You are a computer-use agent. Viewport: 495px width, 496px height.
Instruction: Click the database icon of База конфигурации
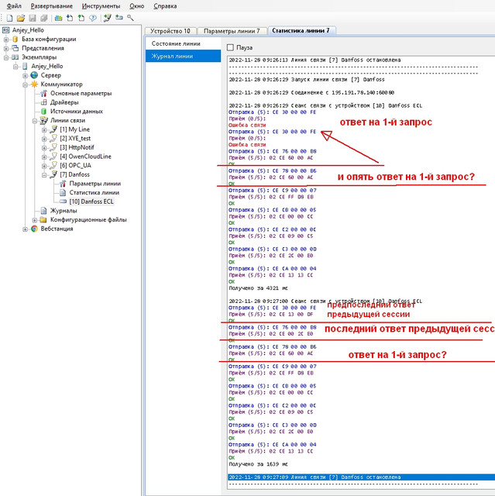(15, 40)
